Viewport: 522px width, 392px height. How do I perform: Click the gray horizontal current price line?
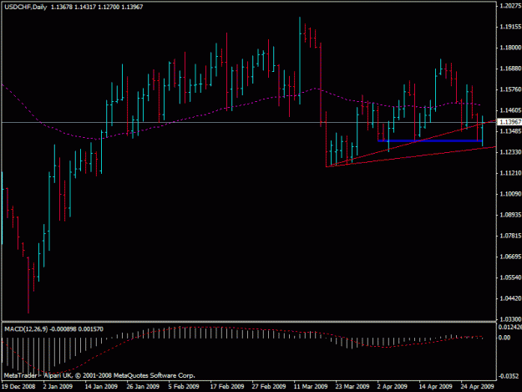pos(249,123)
